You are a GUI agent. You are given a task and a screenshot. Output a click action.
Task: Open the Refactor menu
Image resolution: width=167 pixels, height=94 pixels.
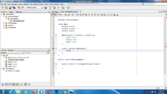26,4
